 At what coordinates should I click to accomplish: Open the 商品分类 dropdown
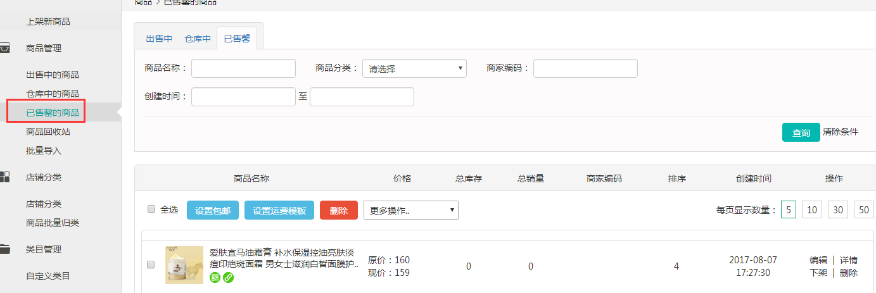pos(414,68)
